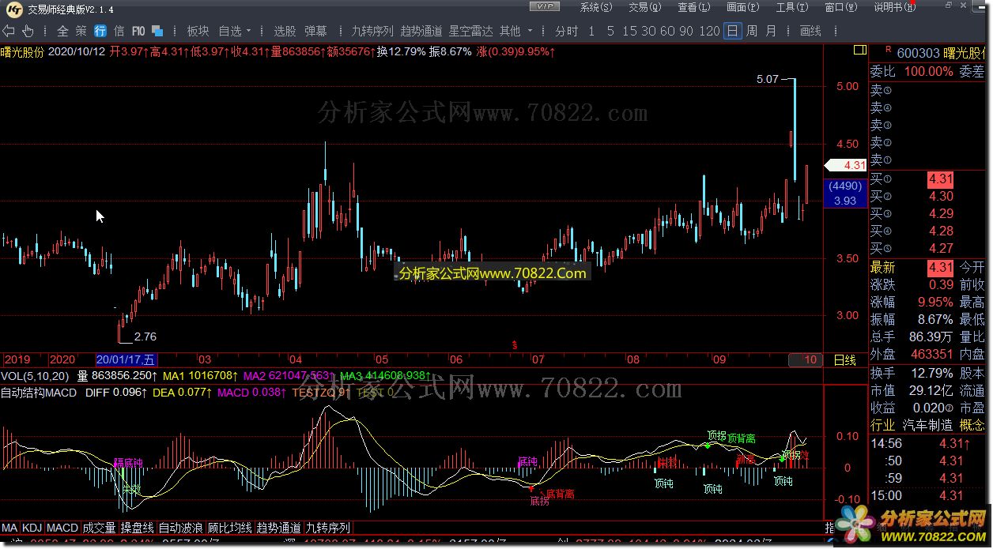993x549 pixels.
Task: Click the blue overlapping windows icon
Action: 157,31
